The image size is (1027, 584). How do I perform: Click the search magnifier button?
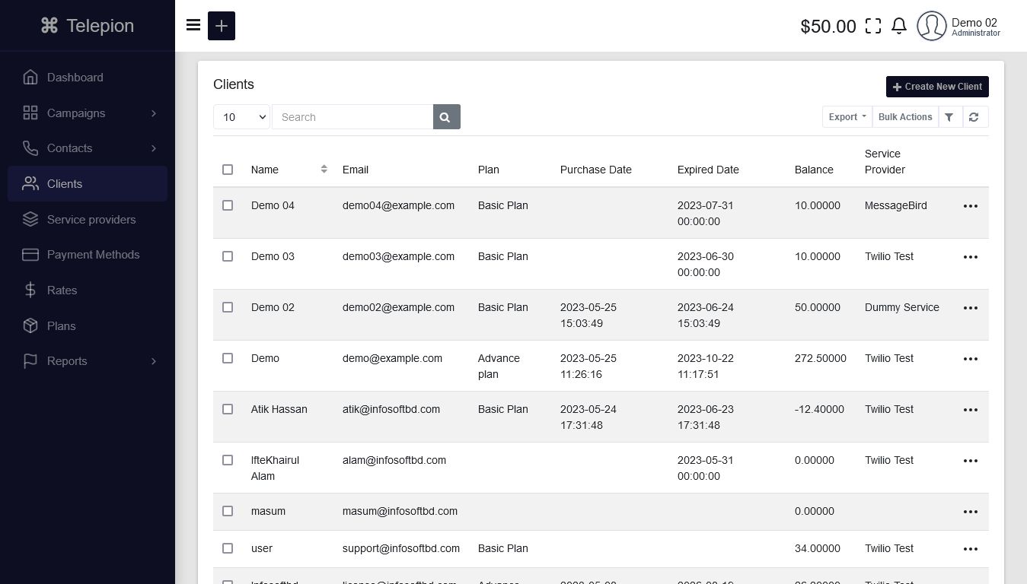point(446,117)
